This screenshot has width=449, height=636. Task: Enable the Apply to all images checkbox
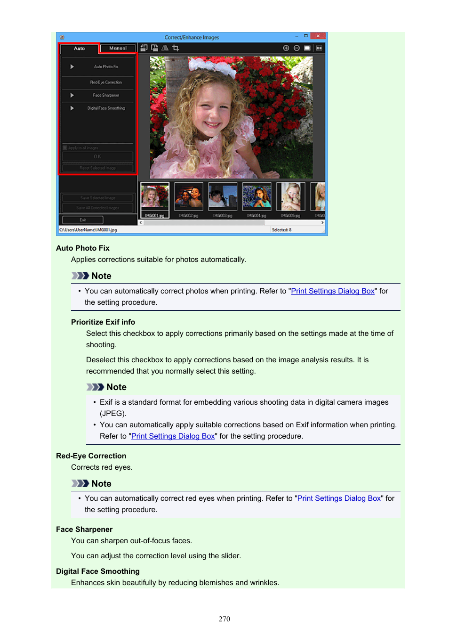(x=65, y=148)
